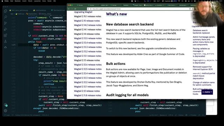
Task: Open Wagtail 2.13.2 release notes link
Action: pos(88,51)
